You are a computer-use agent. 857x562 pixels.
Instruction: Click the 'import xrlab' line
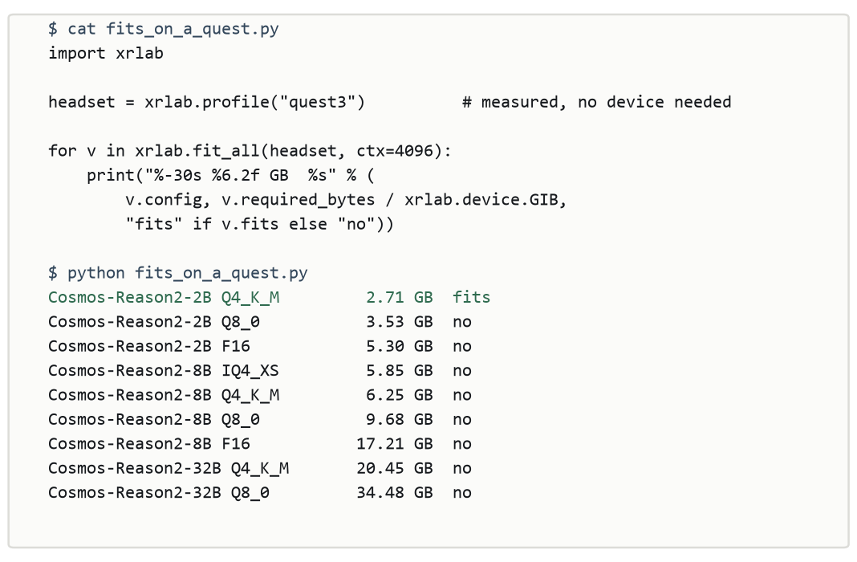[105, 53]
